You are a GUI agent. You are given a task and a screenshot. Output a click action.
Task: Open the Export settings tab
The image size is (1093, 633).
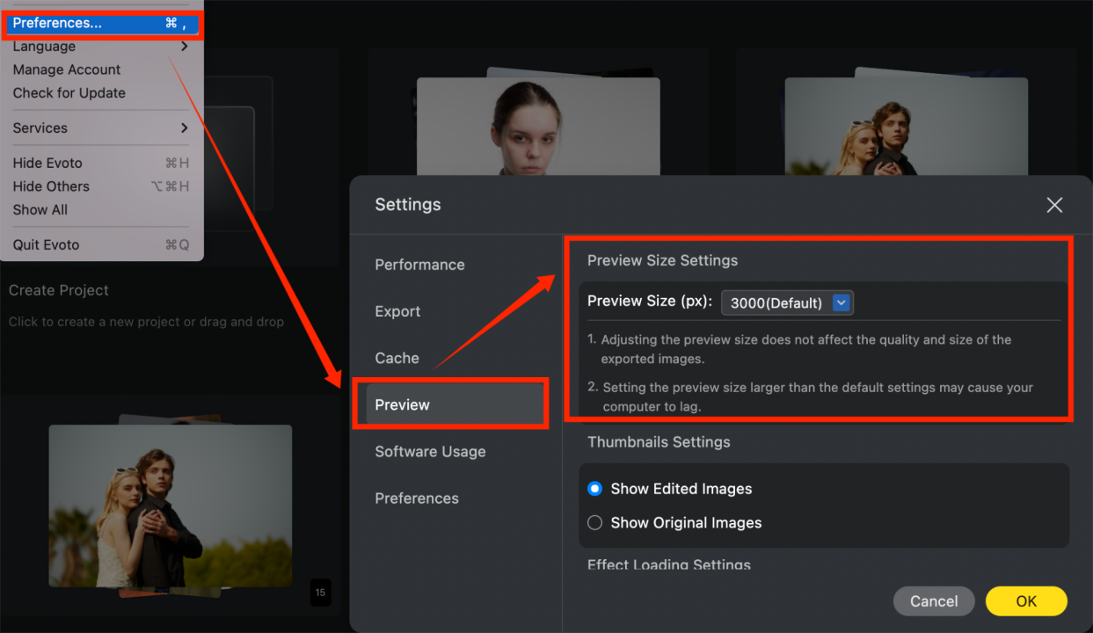coord(397,311)
